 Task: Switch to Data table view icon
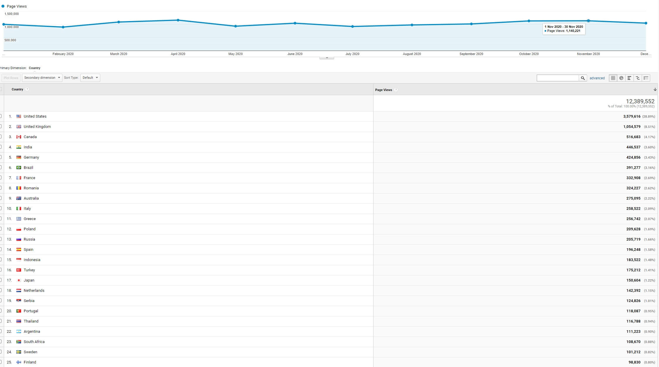pos(613,78)
